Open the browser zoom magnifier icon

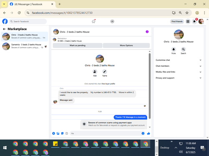pyautogui.click(x=180, y=13)
